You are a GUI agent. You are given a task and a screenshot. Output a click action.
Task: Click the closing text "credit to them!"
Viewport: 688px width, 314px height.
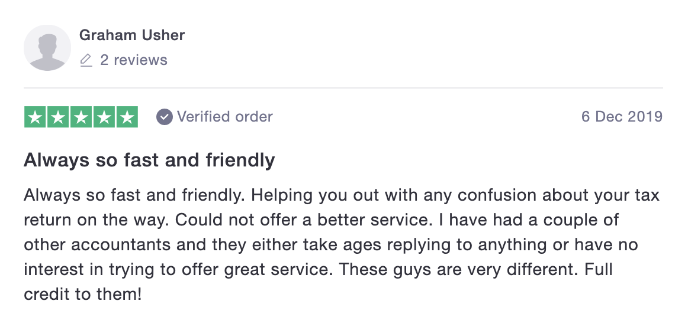[83, 294]
